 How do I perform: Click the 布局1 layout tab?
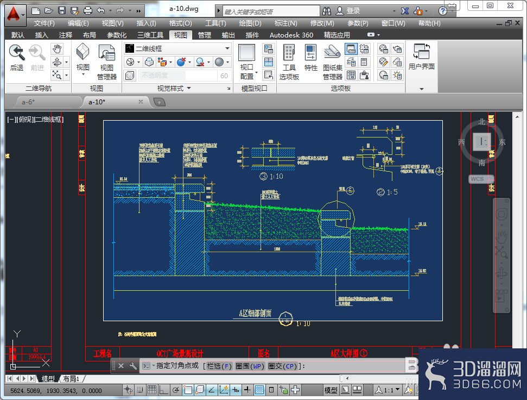tap(71, 379)
